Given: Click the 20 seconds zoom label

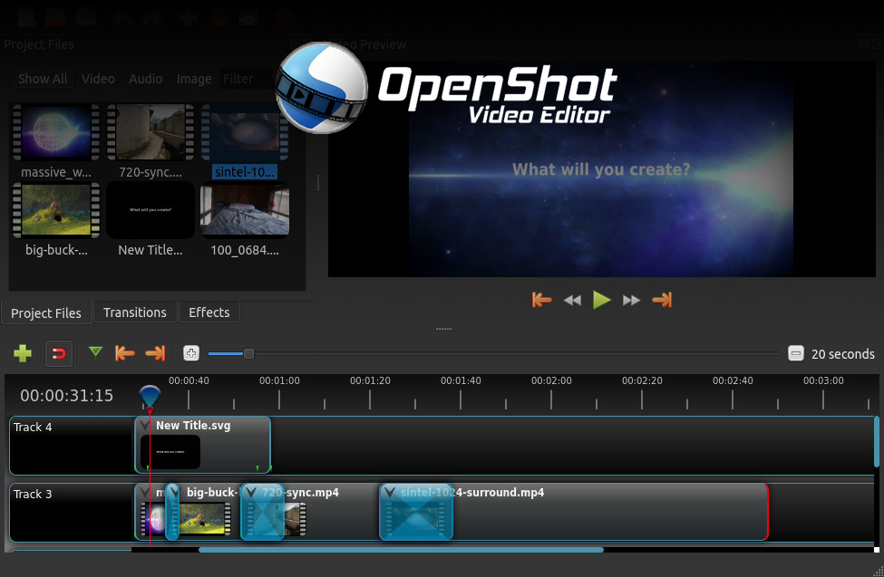Looking at the screenshot, I should (843, 354).
